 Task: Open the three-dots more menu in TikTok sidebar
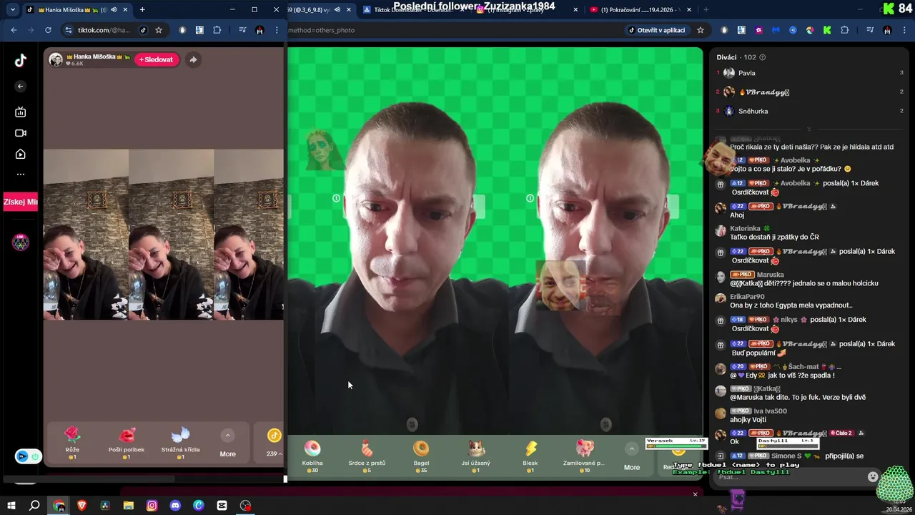coord(21,174)
